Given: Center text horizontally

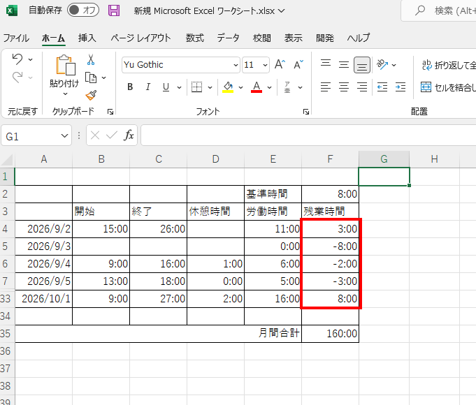Looking at the screenshot, I should (x=344, y=87).
